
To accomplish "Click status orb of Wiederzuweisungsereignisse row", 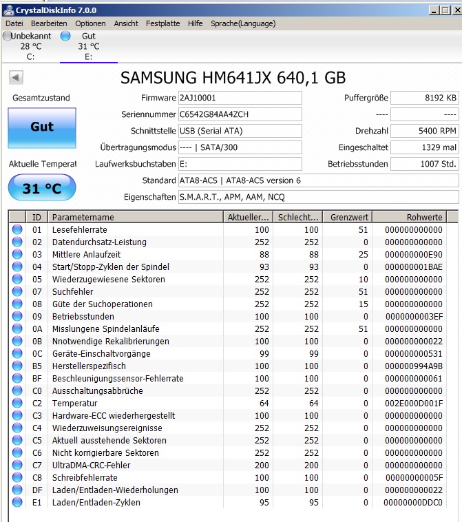I will [17, 428].
